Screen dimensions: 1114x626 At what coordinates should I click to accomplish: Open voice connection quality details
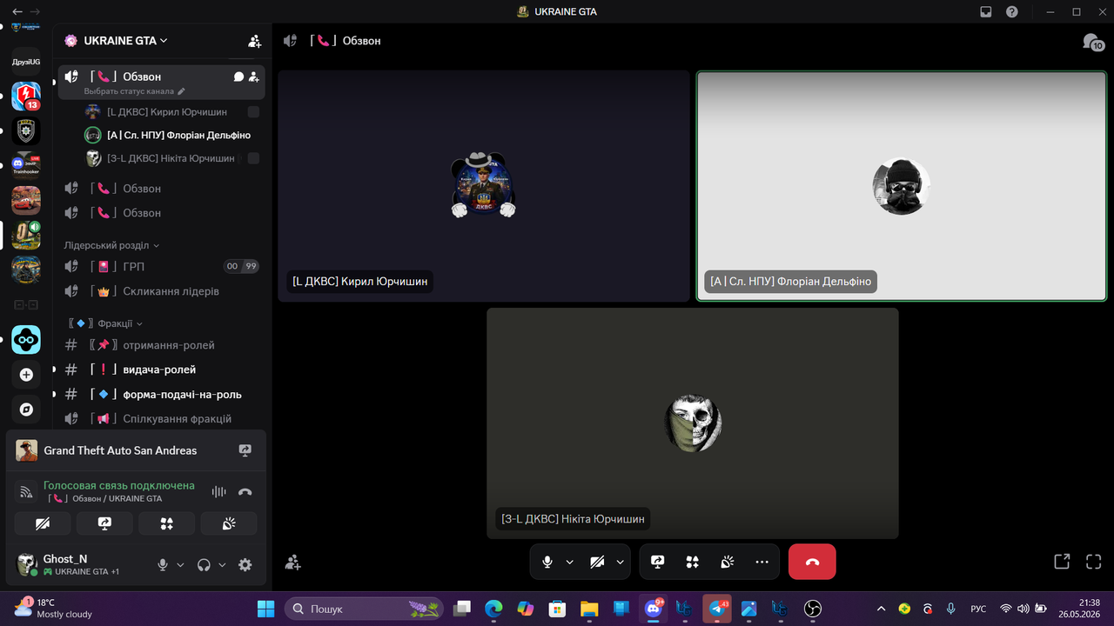[24, 492]
